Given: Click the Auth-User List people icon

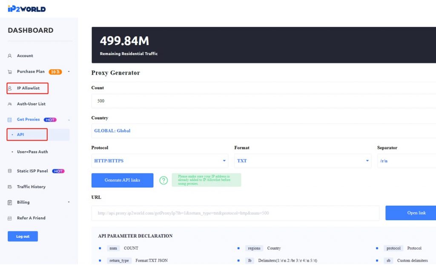Looking at the screenshot, I should [x=10, y=104].
